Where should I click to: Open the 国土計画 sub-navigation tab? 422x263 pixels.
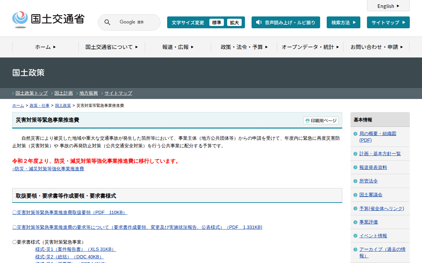click(64, 93)
